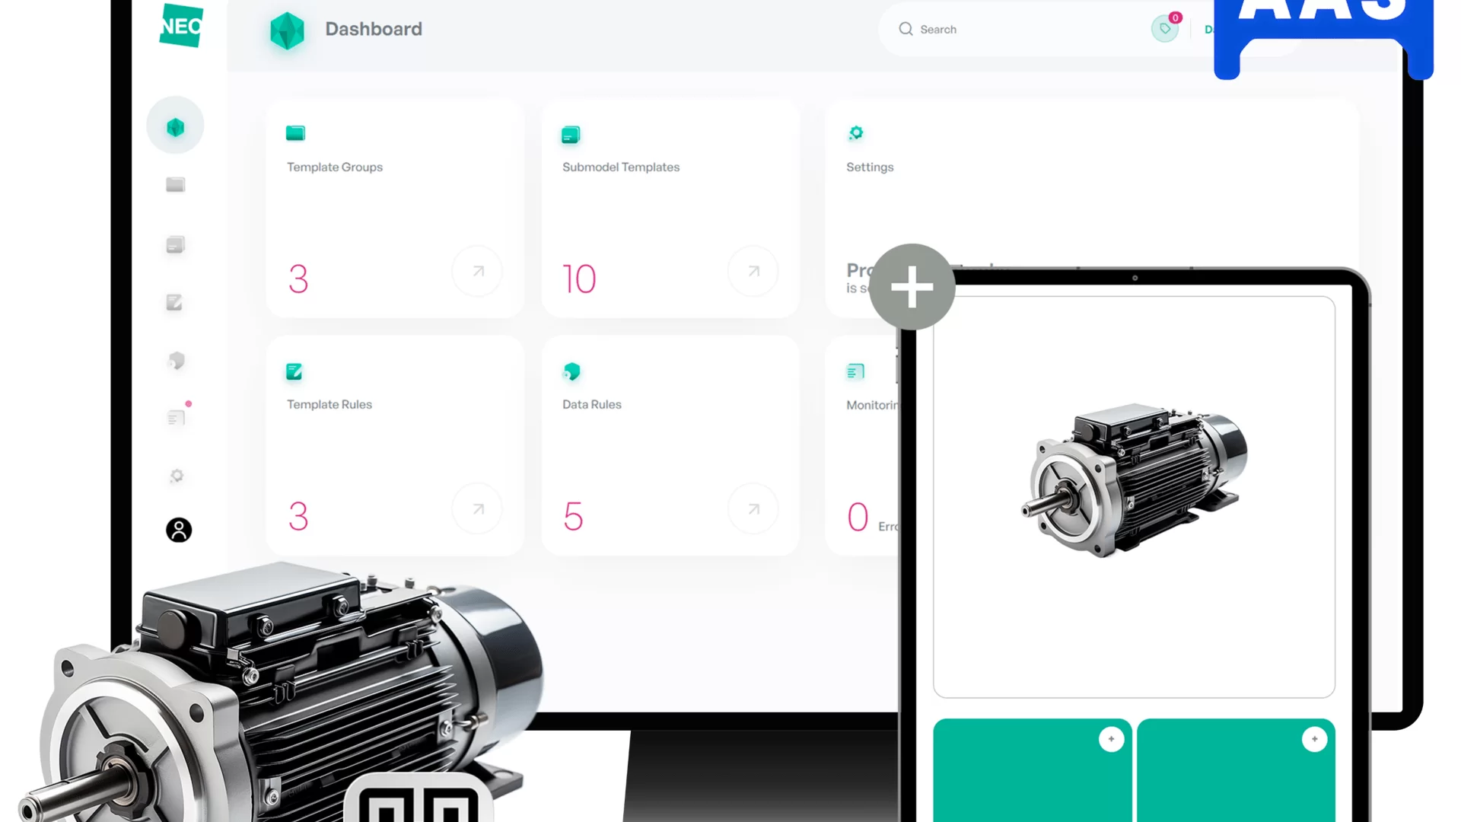Image resolution: width=1461 pixels, height=822 pixels.
Task: Click the Settings card label
Action: [870, 167]
